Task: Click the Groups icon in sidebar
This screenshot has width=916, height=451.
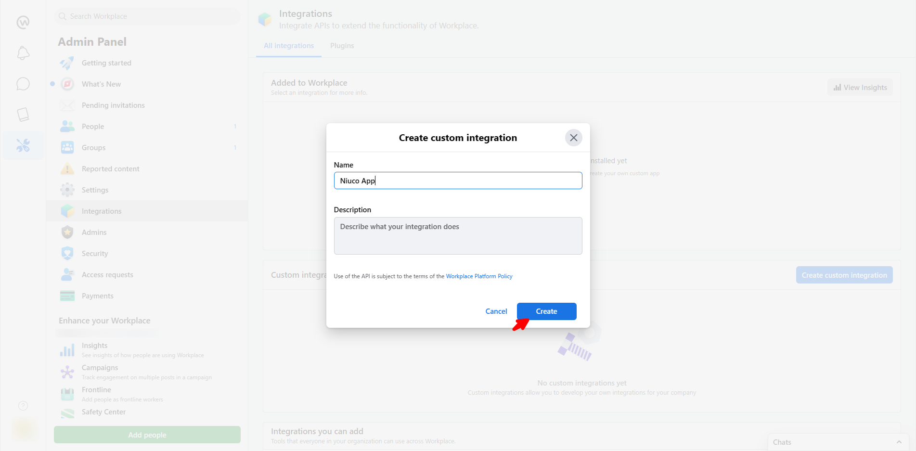Action: pyautogui.click(x=67, y=148)
